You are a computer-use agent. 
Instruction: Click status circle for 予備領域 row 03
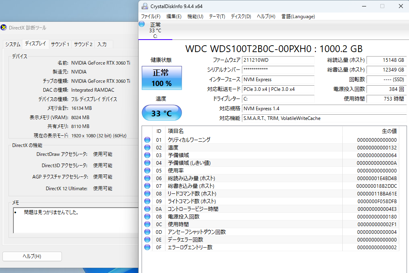coord(147,155)
